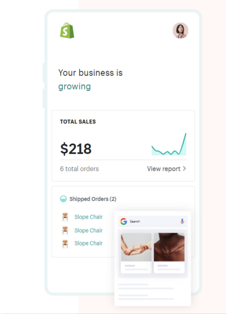Open the middle Slope Chair link

coord(88,230)
